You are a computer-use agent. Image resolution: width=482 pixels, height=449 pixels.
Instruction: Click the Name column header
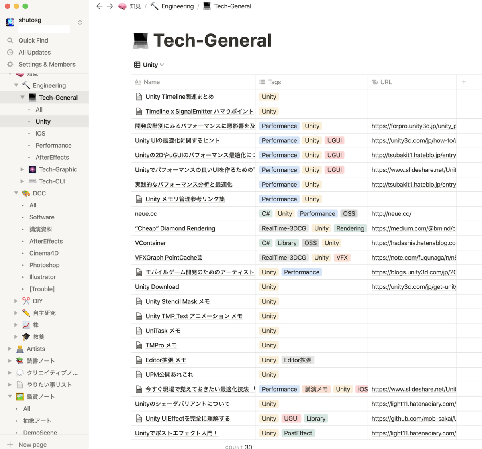point(193,82)
